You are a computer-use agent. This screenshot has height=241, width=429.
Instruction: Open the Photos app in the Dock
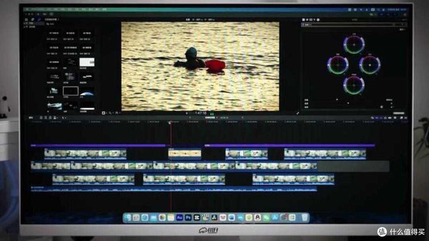tap(162, 218)
